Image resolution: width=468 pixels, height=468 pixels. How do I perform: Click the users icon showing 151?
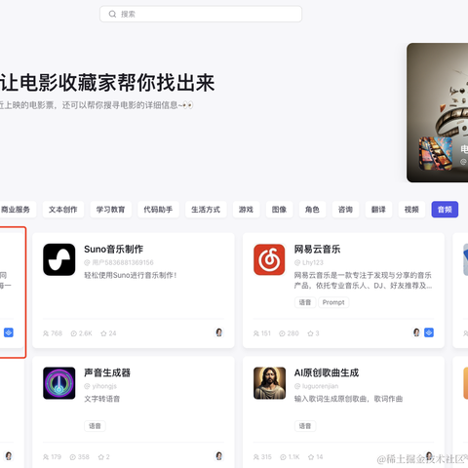pyautogui.click(x=256, y=333)
